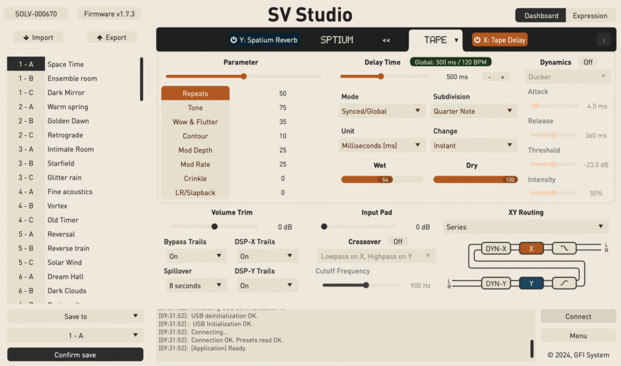Open the Spillover 8 seconds dropdown
The height and width of the screenshot is (366, 621).
(x=196, y=285)
